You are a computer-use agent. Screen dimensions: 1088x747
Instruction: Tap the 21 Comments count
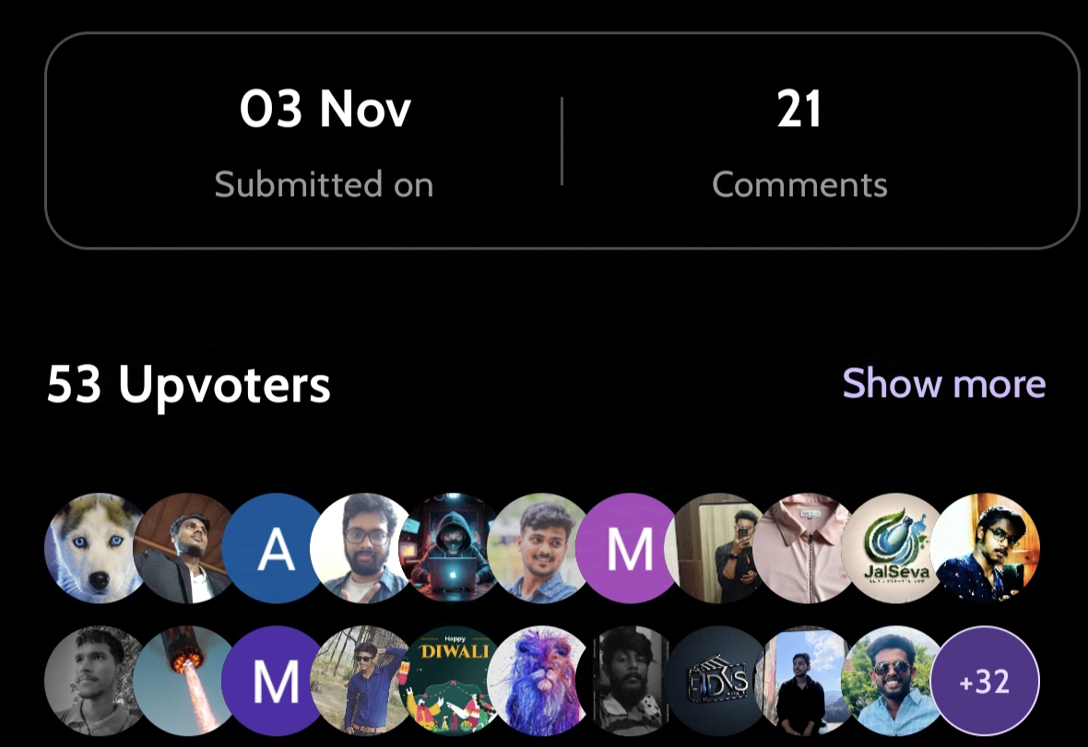coord(799,144)
